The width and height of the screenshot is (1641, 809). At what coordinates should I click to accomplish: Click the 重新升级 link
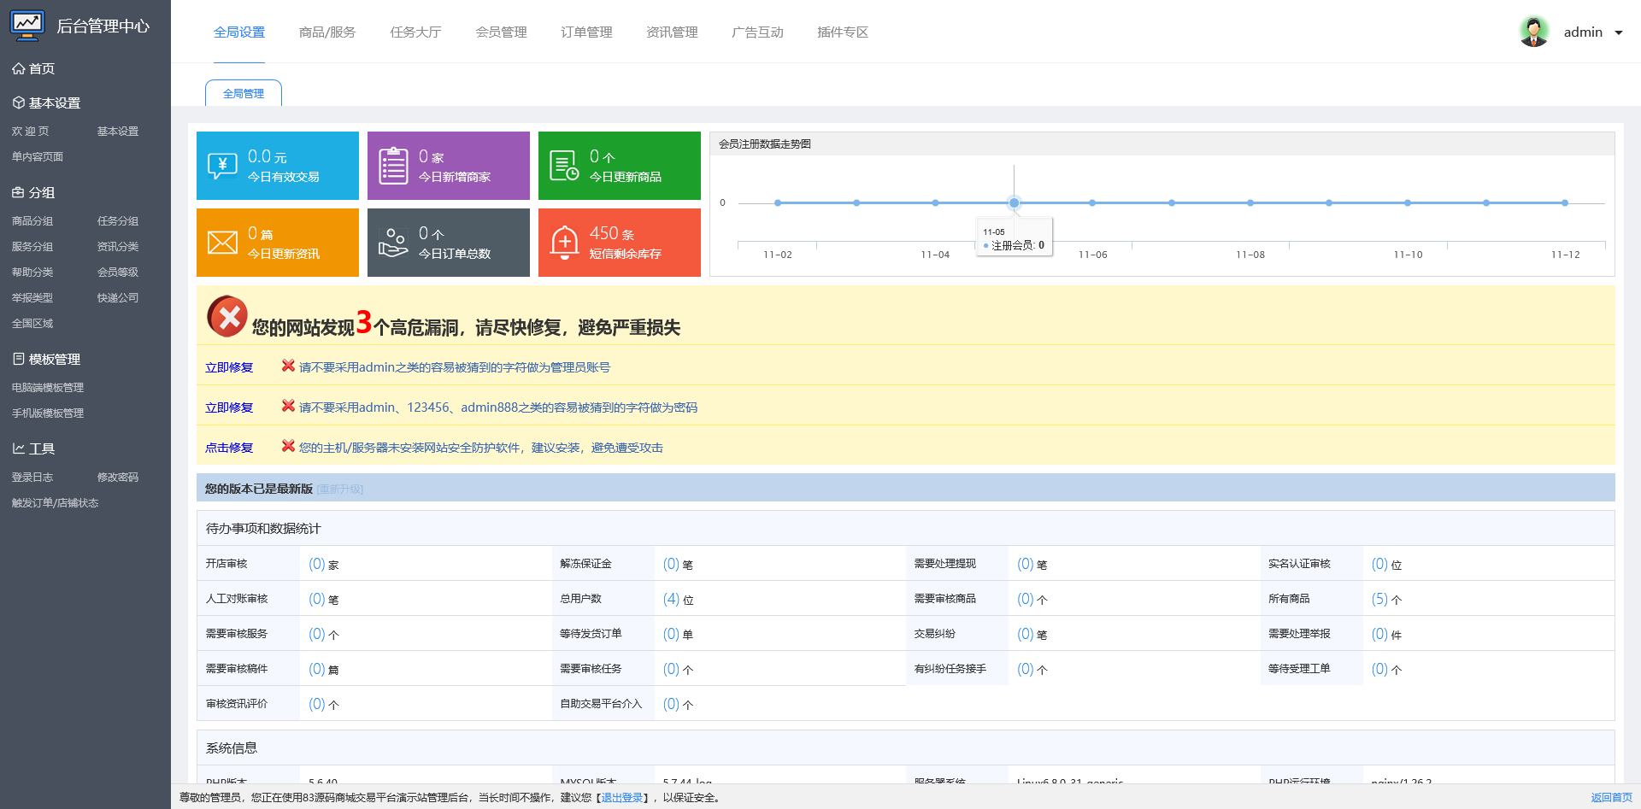(x=340, y=489)
